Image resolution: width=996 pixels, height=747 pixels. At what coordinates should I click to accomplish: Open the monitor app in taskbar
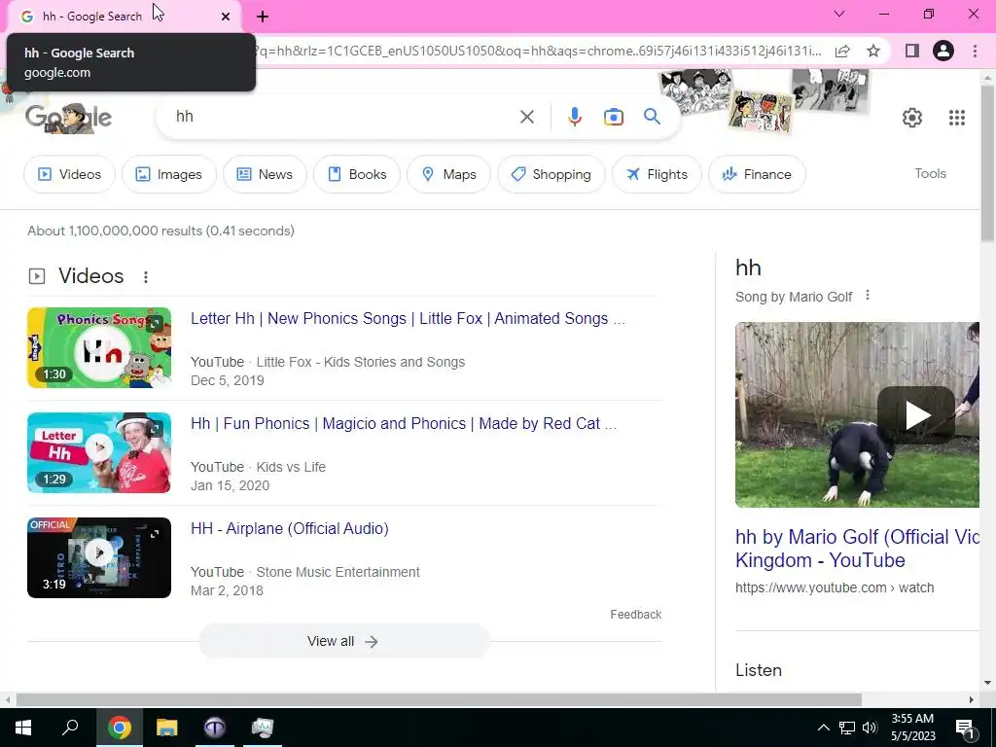[262, 728]
